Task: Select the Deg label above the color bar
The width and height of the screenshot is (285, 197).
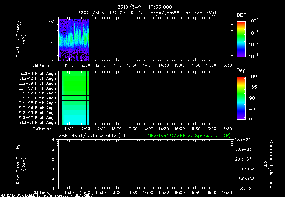Action: (241, 70)
